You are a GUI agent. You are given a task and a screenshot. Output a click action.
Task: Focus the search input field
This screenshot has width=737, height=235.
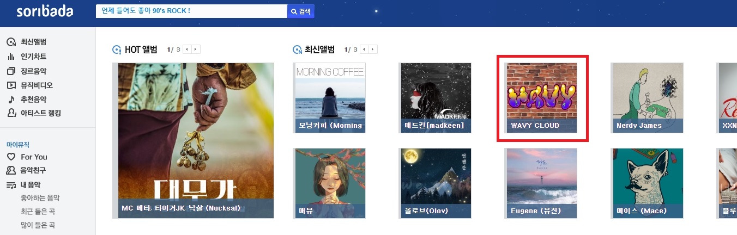(x=191, y=11)
